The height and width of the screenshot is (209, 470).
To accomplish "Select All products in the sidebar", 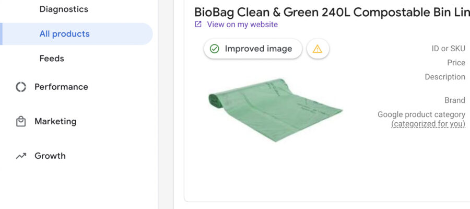I will [x=65, y=34].
